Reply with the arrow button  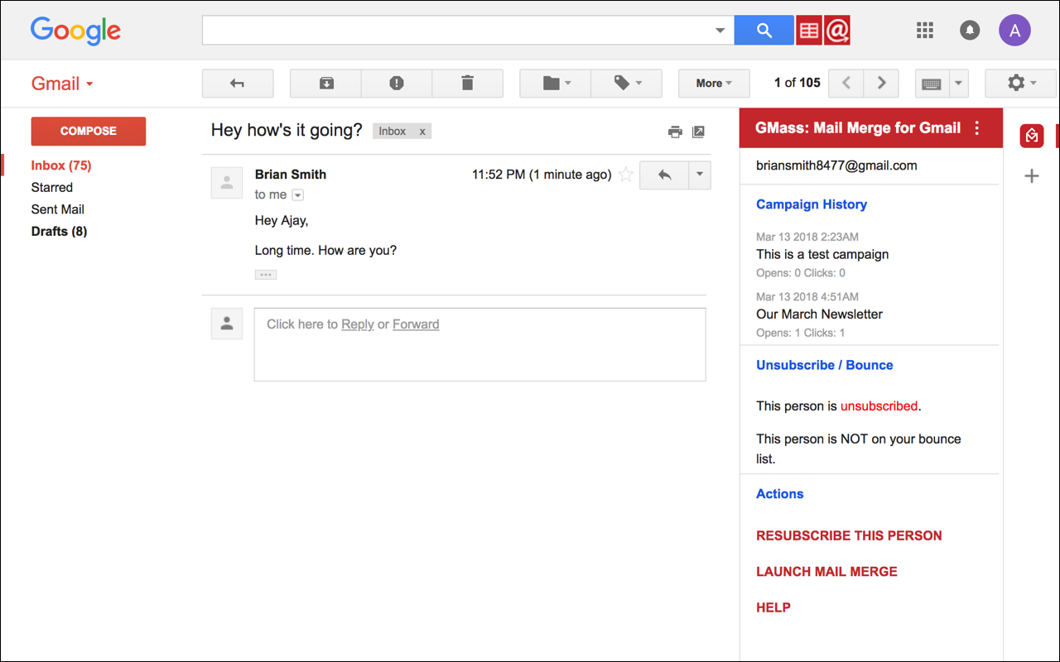(664, 175)
